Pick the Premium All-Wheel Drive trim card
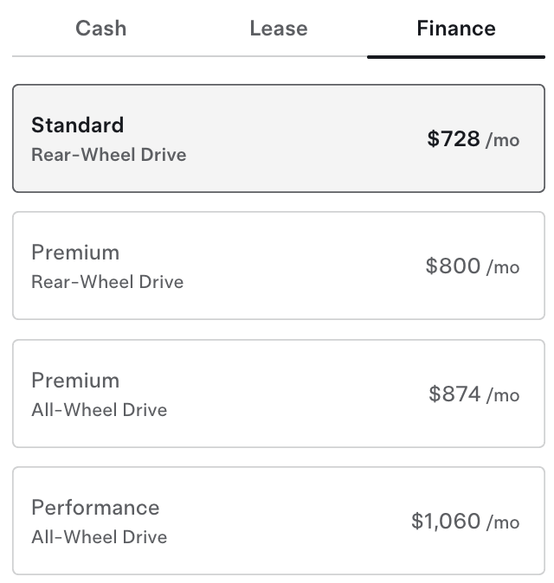 point(278,394)
